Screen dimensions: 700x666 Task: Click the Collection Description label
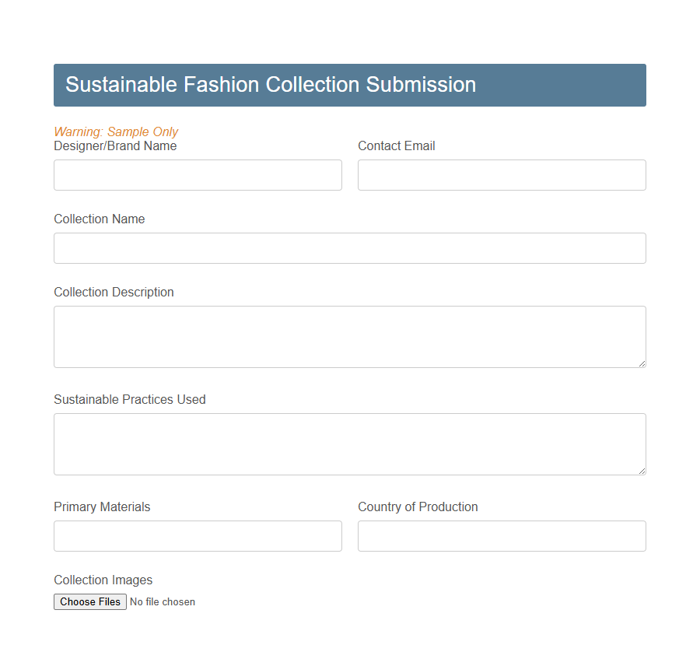click(114, 292)
